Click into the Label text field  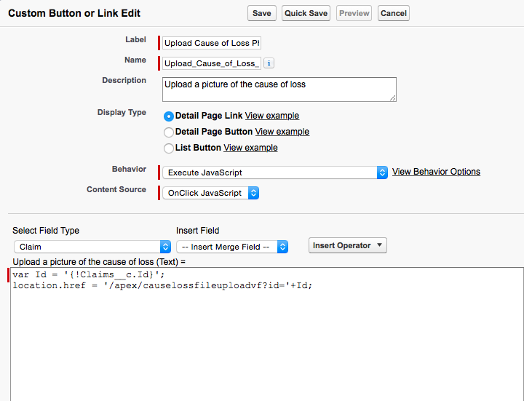(212, 43)
